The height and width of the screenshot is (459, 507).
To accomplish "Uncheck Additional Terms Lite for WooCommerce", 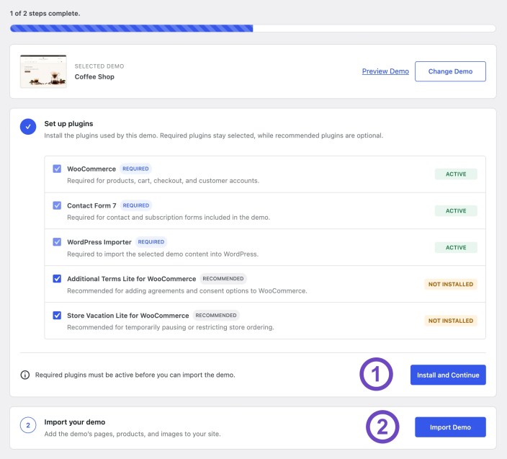I will click(x=57, y=279).
